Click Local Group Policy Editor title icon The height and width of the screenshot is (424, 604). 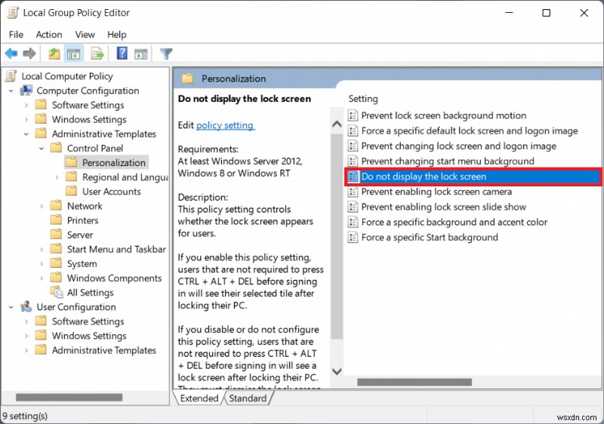13,13
